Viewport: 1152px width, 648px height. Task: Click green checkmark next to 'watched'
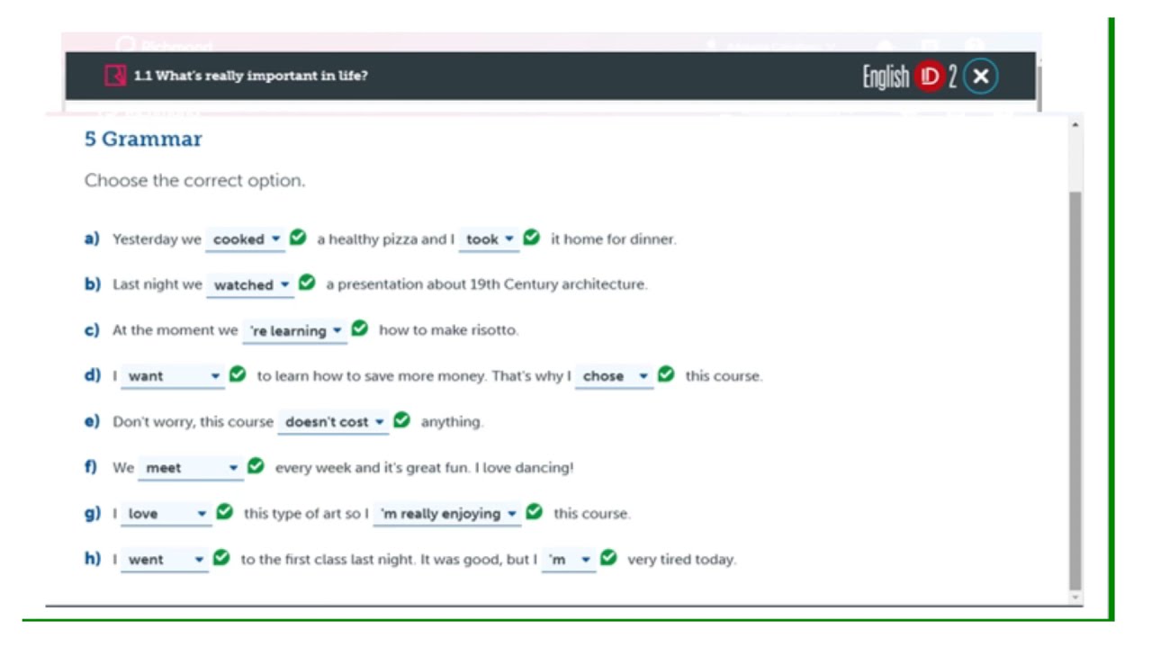click(x=307, y=283)
